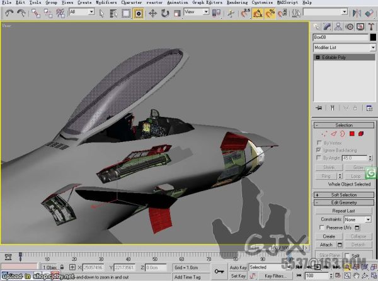The image size is (378, 281).
Task: Open the Hierarchy command panel tab
Action: point(339,27)
